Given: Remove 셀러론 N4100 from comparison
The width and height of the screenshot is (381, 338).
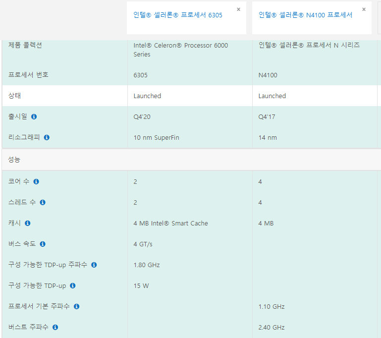Looking at the screenshot, I should tap(364, 9).
